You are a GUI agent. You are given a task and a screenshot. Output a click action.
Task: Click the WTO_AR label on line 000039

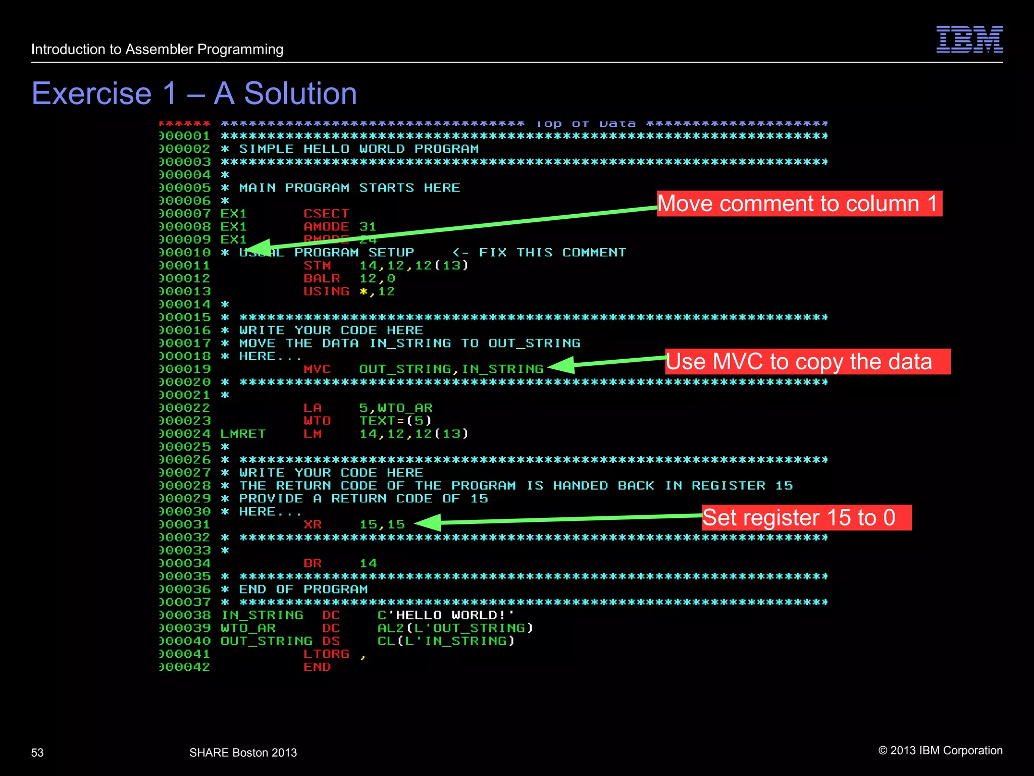click(x=248, y=628)
